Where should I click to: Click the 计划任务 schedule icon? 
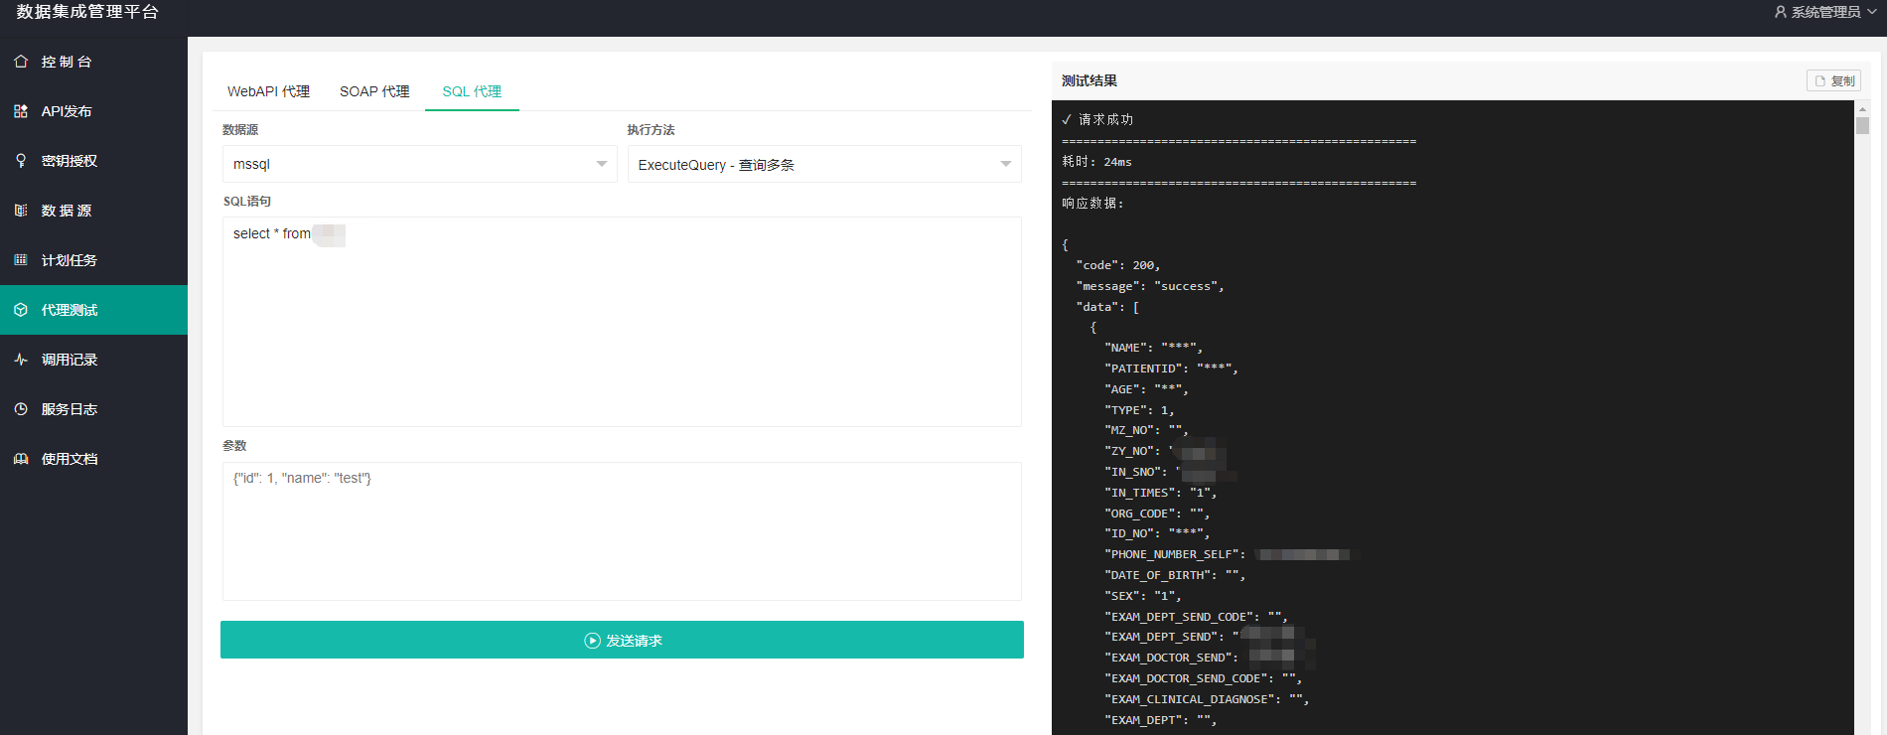point(21,260)
